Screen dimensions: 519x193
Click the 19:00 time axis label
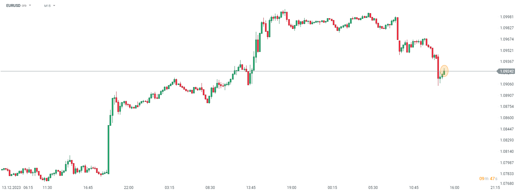[x=291, y=188]
